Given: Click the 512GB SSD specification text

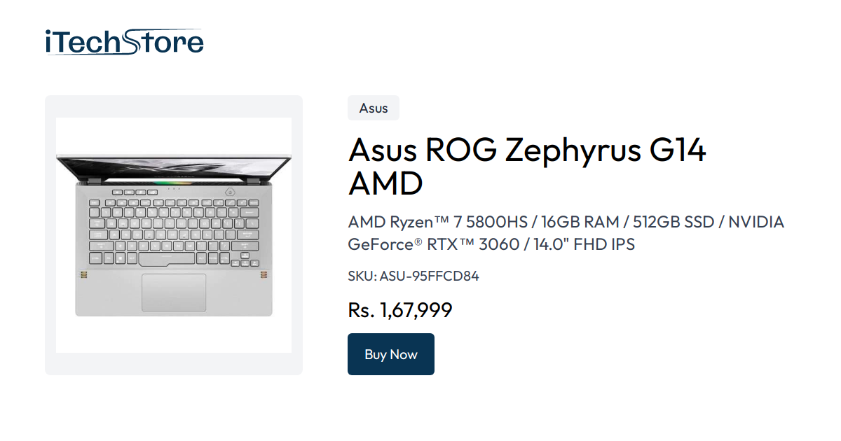Looking at the screenshot, I should [673, 222].
